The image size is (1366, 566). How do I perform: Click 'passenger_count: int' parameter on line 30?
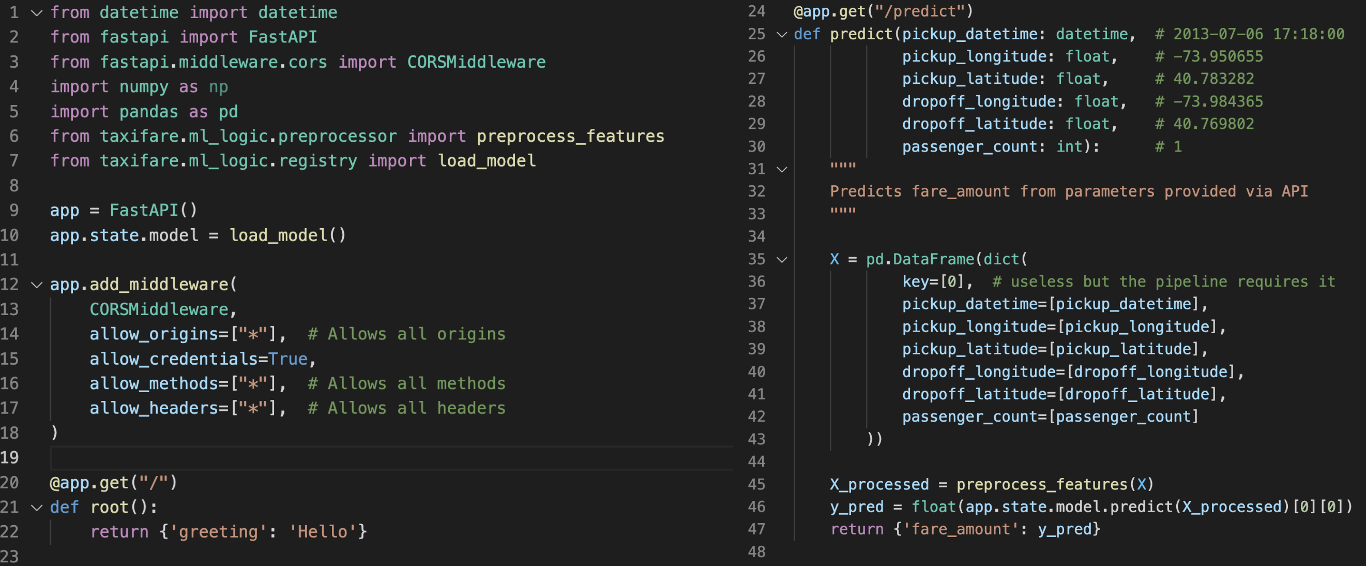[x=992, y=147]
